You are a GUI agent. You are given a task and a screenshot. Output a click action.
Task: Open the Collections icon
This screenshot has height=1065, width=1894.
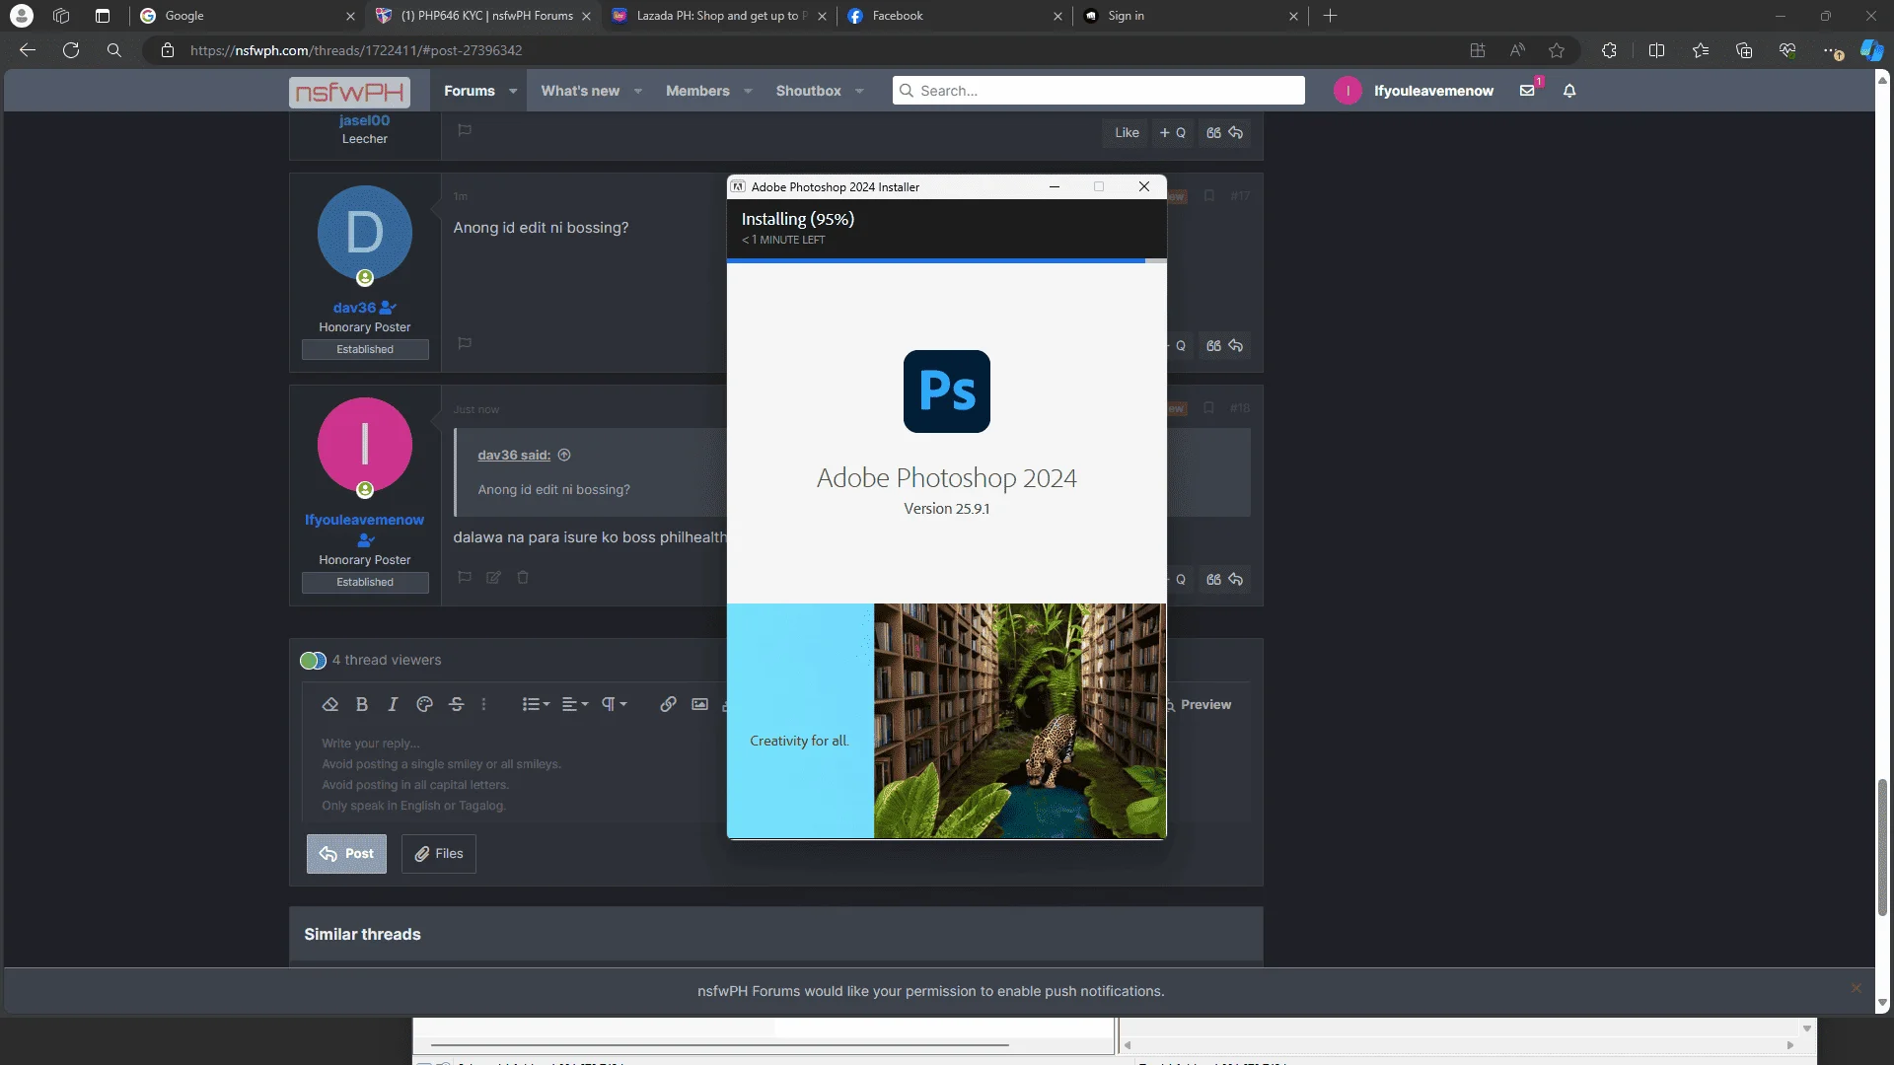[1744, 50]
